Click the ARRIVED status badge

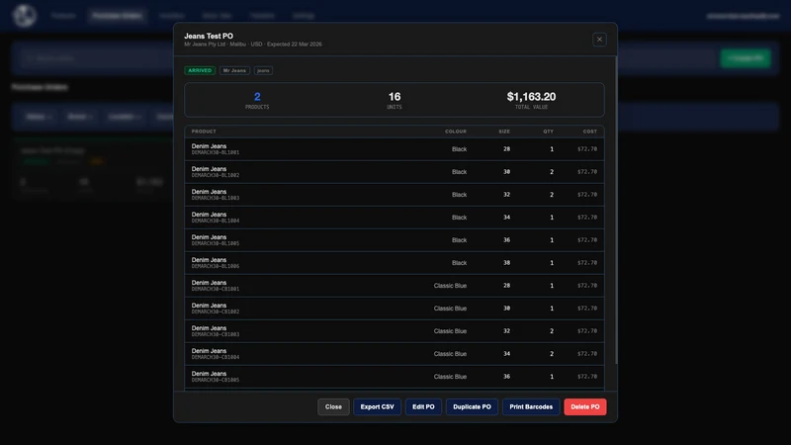pos(200,70)
